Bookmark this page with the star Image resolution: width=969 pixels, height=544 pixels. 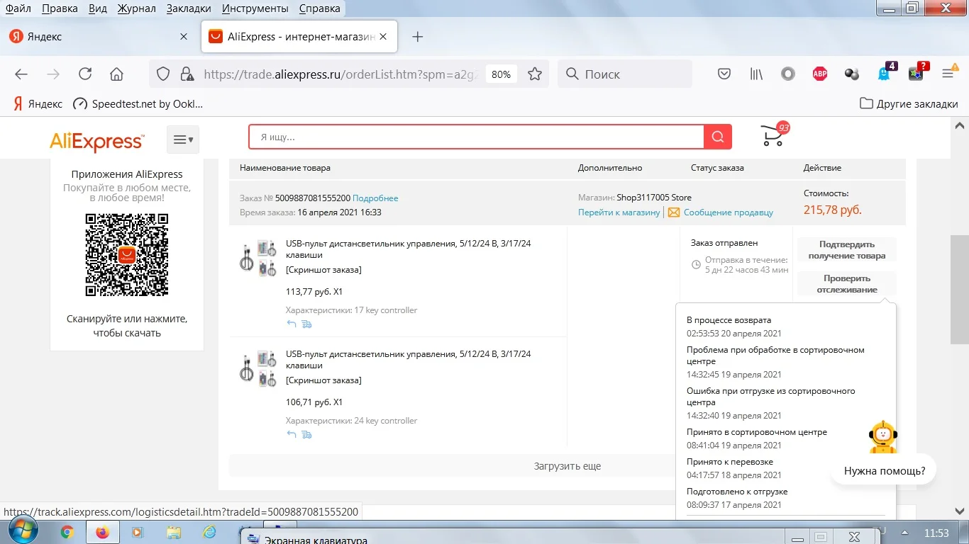(x=535, y=74)
